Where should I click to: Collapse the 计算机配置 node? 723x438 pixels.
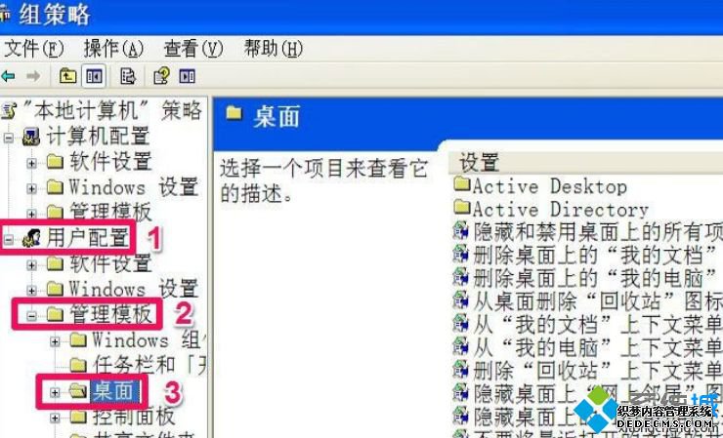[8, 138]
